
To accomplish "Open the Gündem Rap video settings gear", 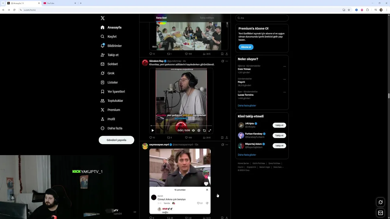I will click(199, 130).
